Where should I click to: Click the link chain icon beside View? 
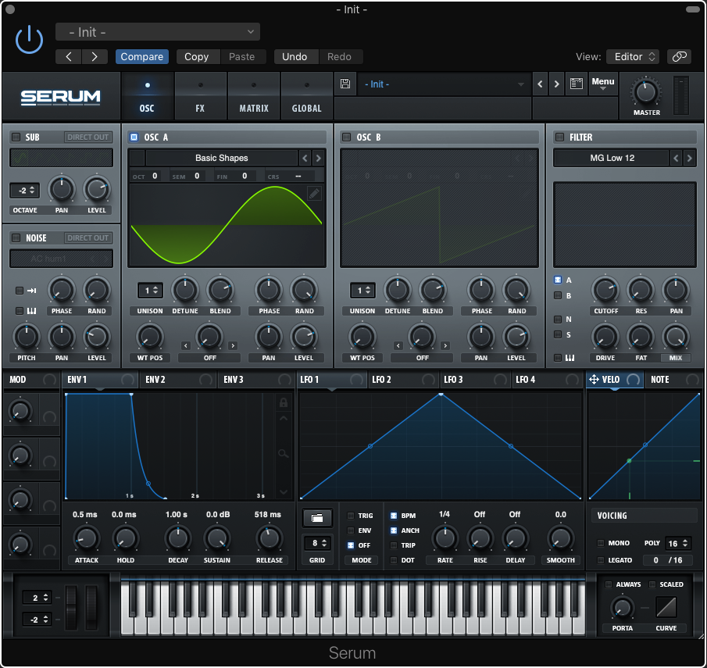click(679, 57)
